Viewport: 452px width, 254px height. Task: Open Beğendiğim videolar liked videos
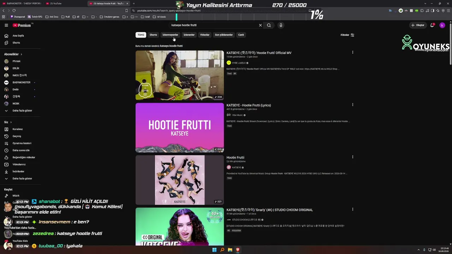[x=20, y=157]
